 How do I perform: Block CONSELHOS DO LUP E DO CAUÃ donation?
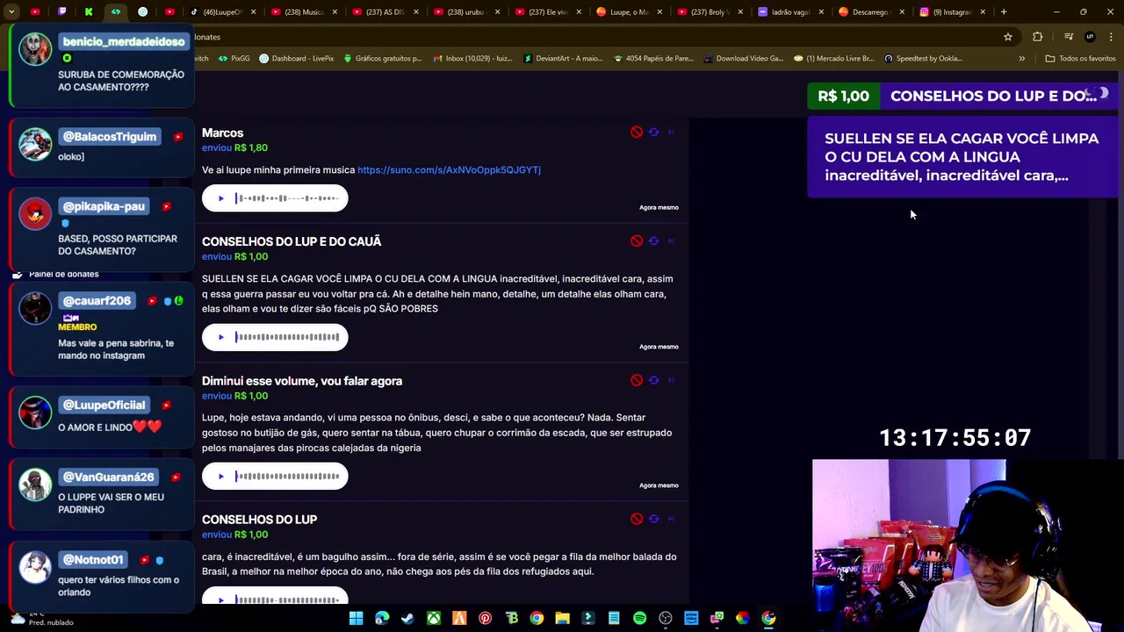pos(637,241)
